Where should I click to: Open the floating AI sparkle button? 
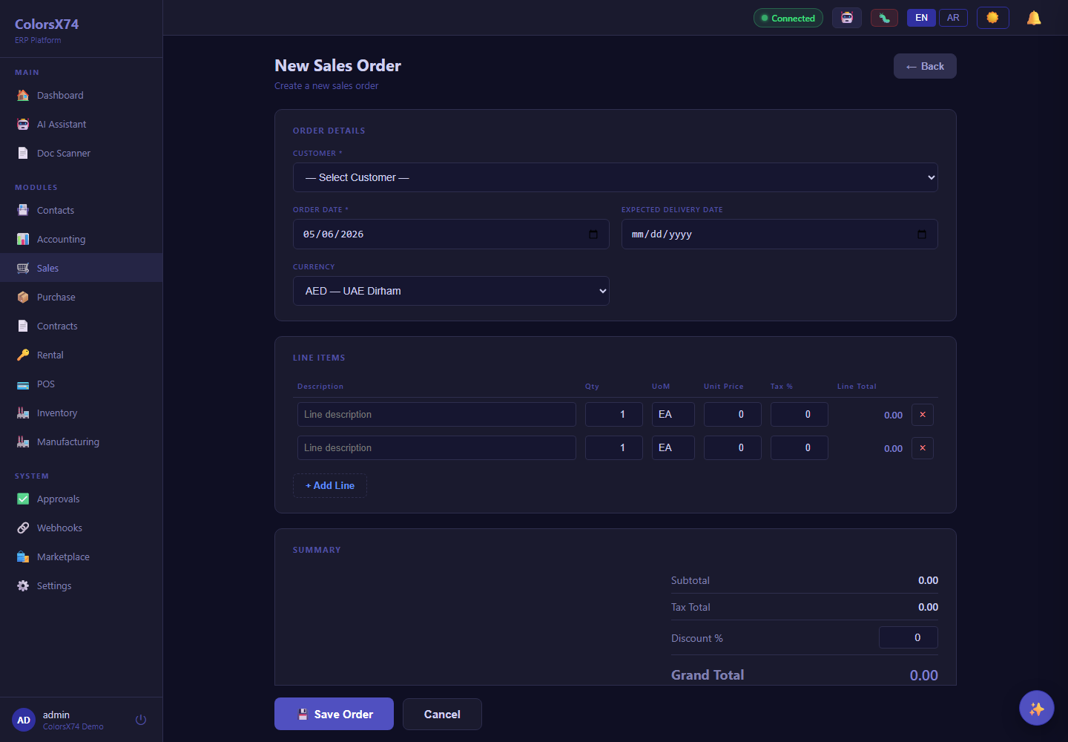tap(1037, 708)
